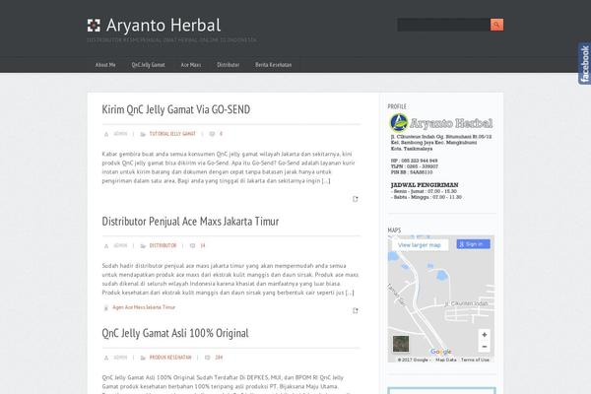Click the Google logo on the map
Screen dimensions: 591x394
(x=440, y=352)
